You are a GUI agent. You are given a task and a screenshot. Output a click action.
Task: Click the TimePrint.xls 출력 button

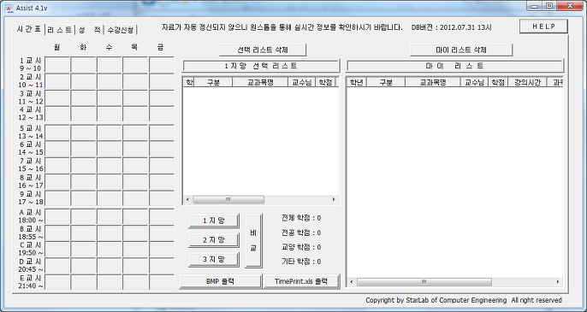(x=301, y=281)
